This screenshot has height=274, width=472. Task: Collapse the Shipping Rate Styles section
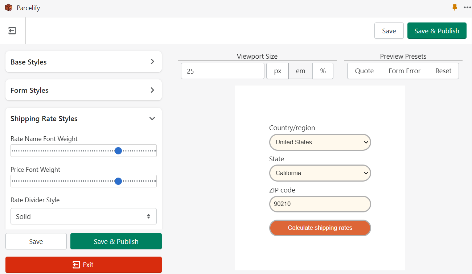click(83, 119)
